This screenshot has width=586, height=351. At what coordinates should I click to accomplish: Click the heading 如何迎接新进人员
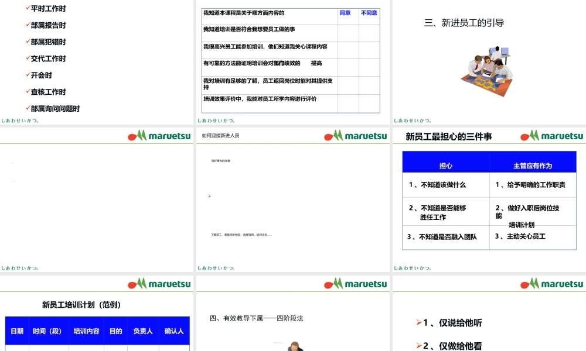click(x=220, y=135)
